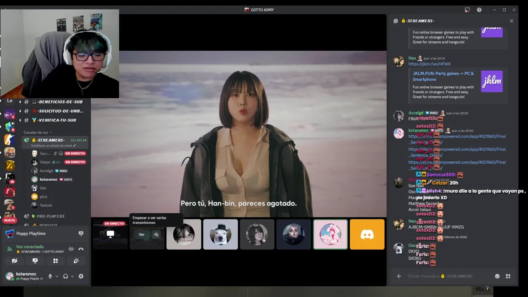Select the pink highlighted avatar tile
This screenshot has width=528, height=297.
(330, 234)
